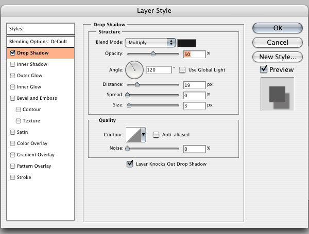Enable the Inner Shadow checkbox

[12, 64]
